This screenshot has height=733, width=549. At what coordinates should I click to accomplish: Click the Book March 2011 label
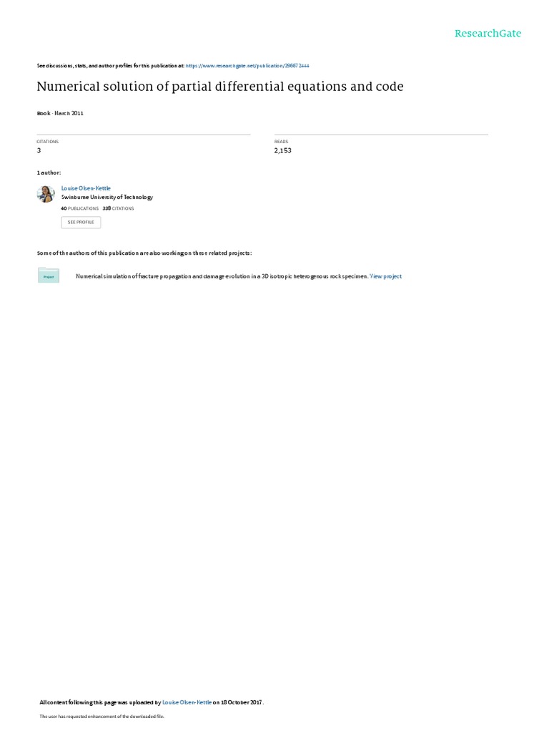pyautogui.click(x=60, y=113)
